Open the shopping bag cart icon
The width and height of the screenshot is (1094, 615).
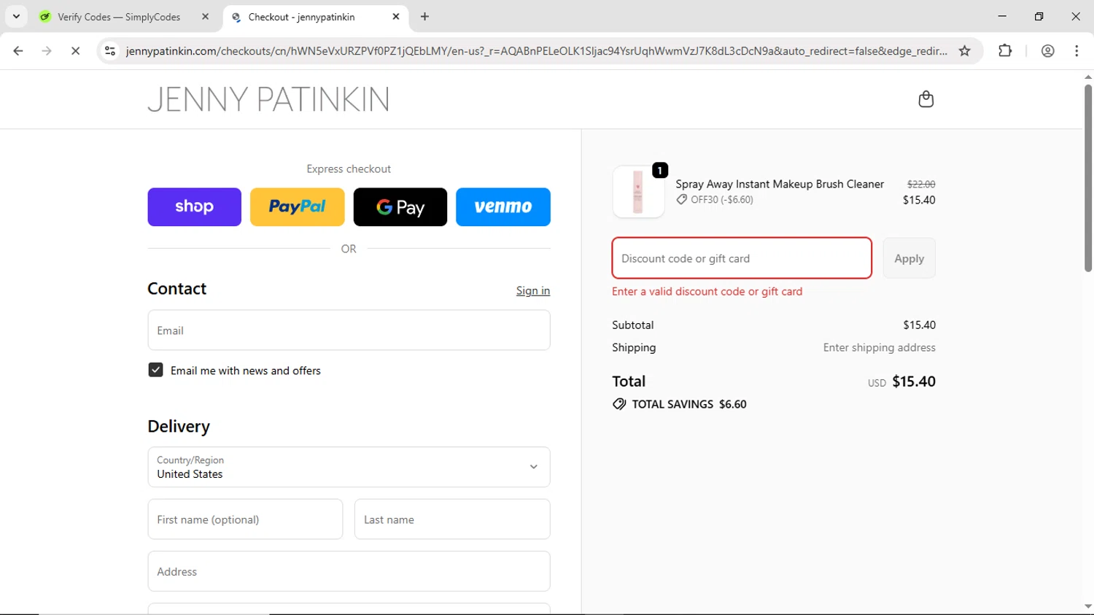tap(926, 99)
